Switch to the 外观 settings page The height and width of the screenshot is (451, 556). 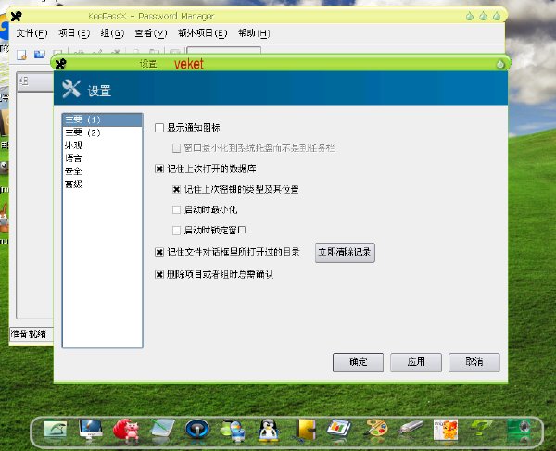pos(103,145)
